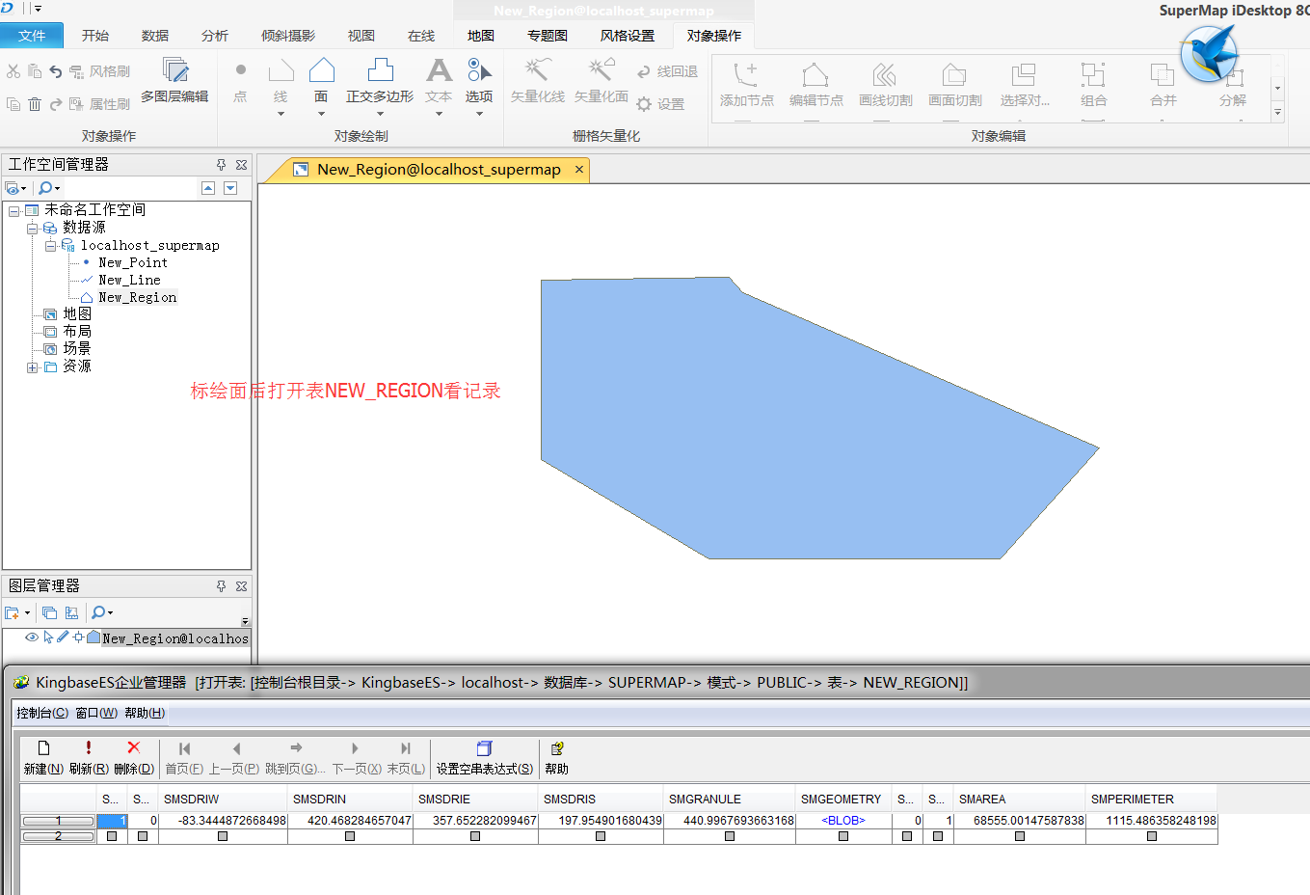Select the 正交多边形 orthogonal polygon tool
The image size is (1310, 895).
tap(380, 79)
